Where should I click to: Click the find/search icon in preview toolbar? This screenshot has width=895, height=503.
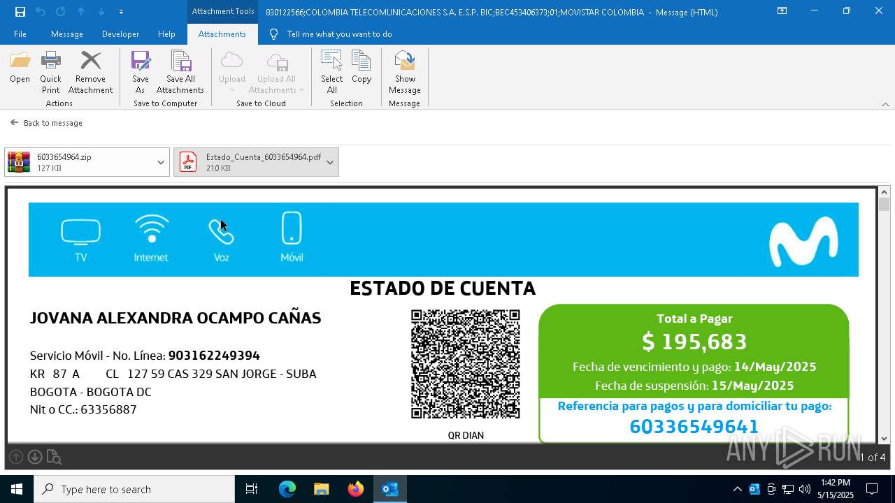(x=54, y=458)
